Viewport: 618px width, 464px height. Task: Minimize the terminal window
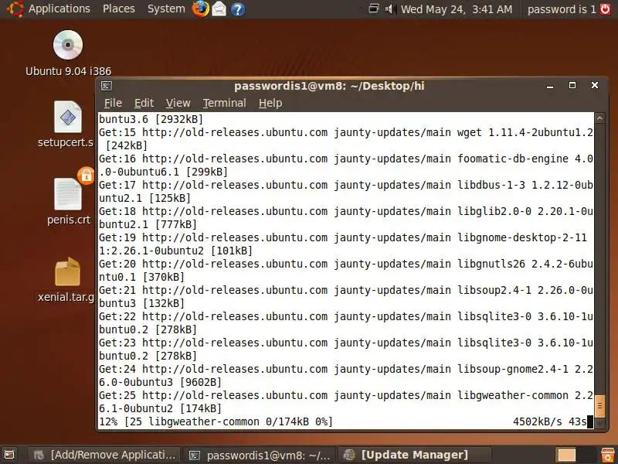coord(550,86)
